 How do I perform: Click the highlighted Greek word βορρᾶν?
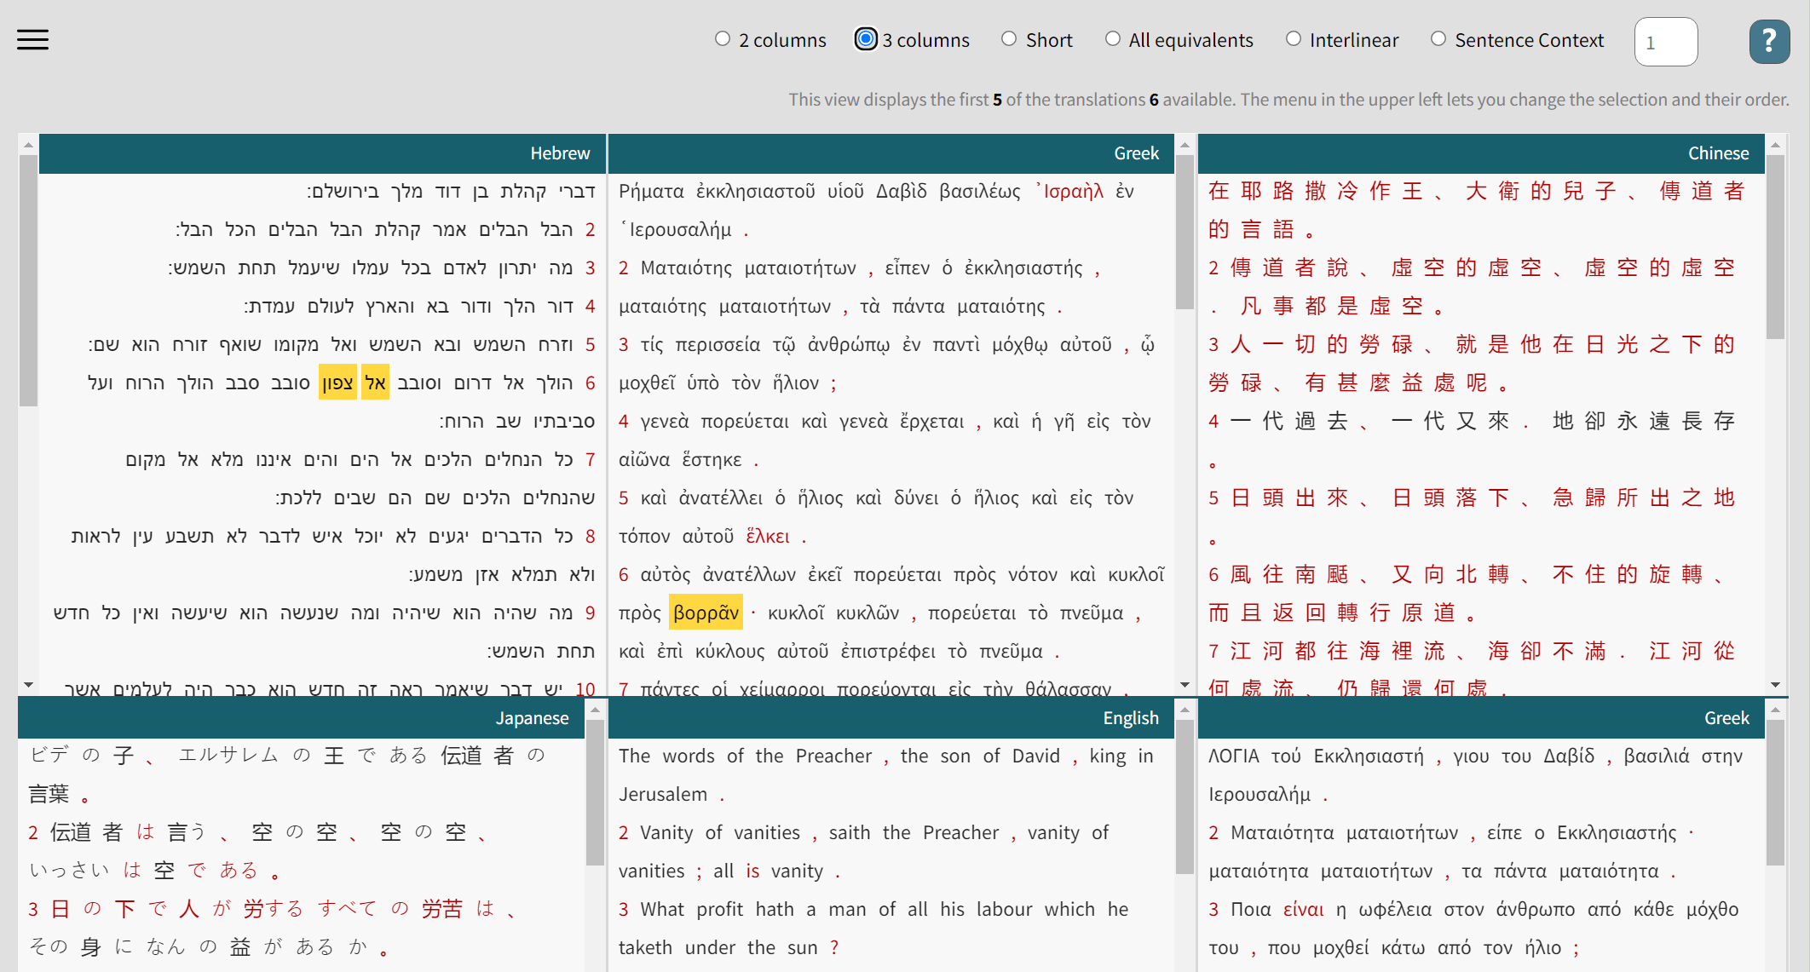(706, 613)
